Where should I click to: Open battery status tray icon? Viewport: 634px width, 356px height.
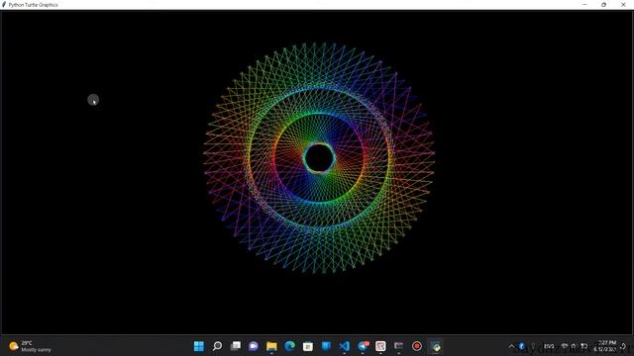coord(583,346)
